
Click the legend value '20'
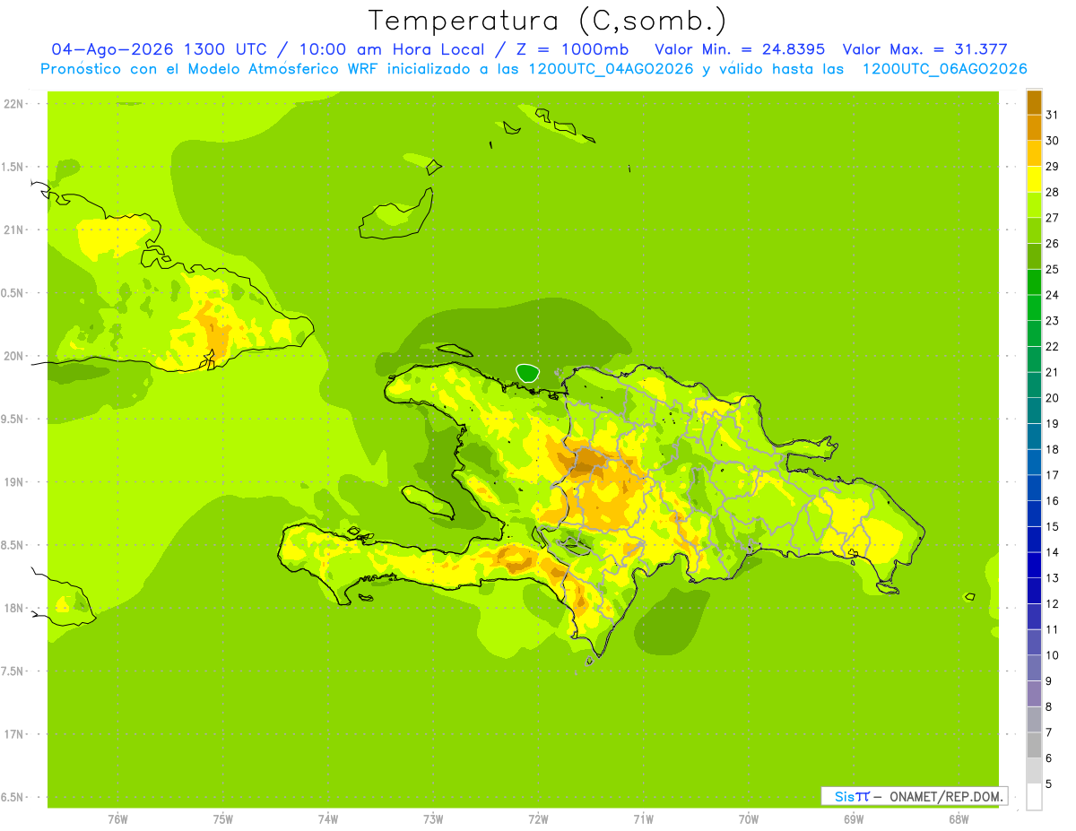[1052, 398]
